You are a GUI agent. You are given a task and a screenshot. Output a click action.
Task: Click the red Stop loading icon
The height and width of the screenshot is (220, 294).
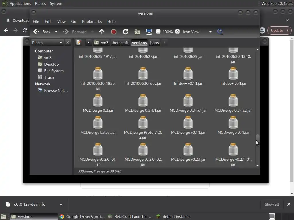click(113, 32)
